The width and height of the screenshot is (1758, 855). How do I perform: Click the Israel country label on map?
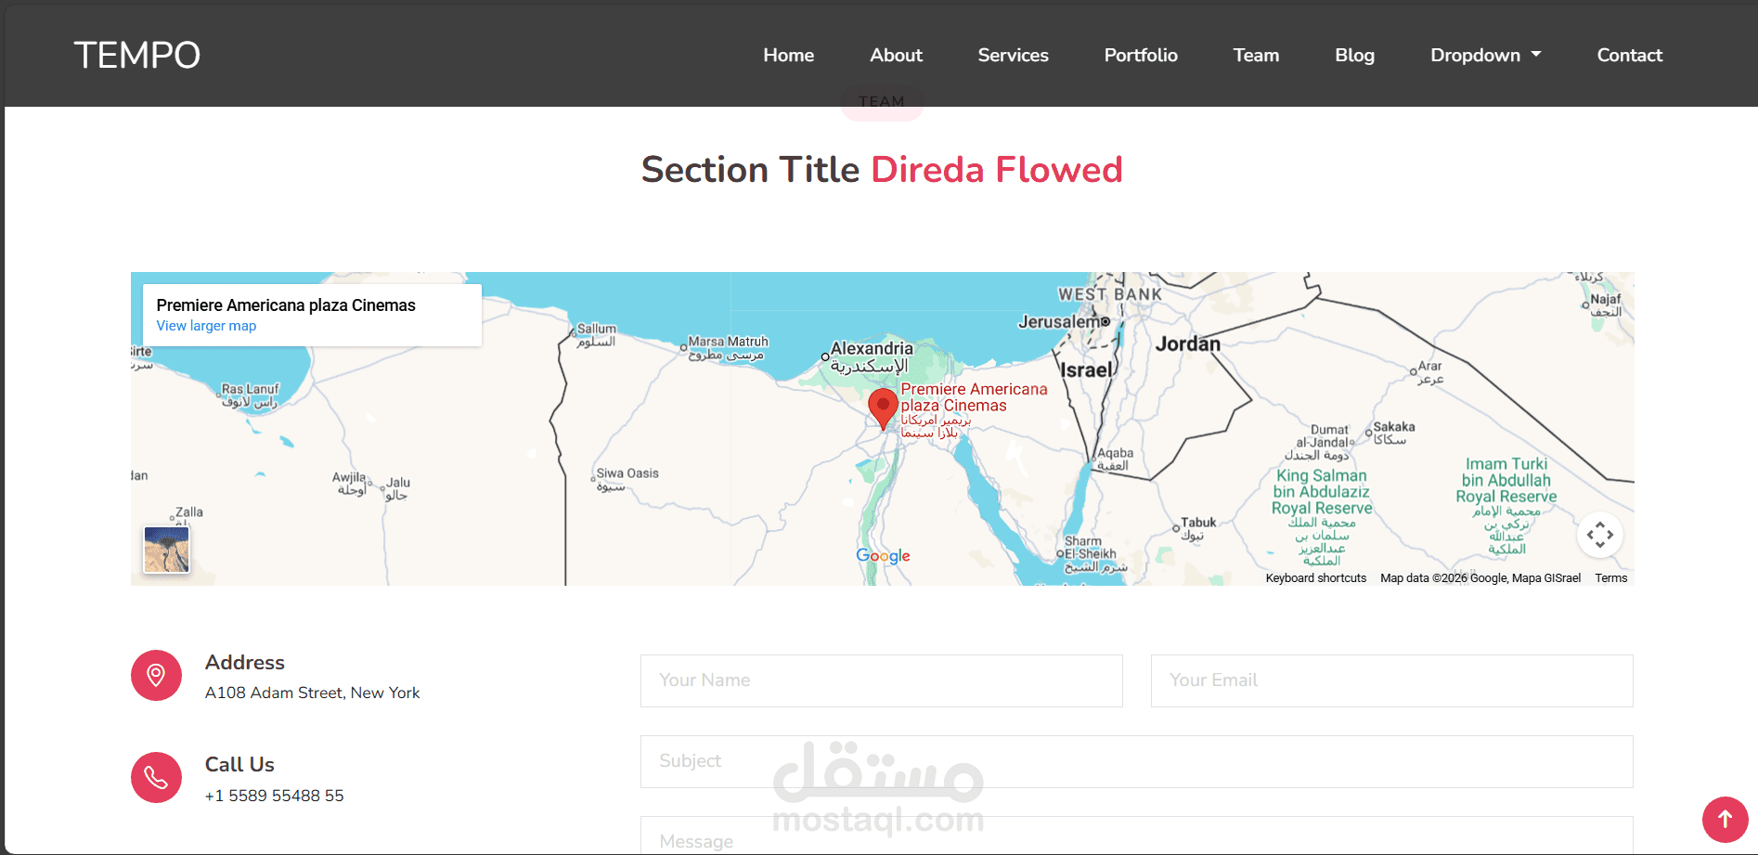tap(1086, 370)
